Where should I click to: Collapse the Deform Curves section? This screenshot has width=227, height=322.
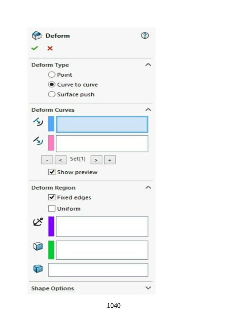click(x=148, y=110)
